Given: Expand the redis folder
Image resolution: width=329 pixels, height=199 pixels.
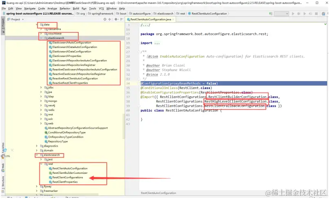Looking at the screenshot, I should click(41, 110).
